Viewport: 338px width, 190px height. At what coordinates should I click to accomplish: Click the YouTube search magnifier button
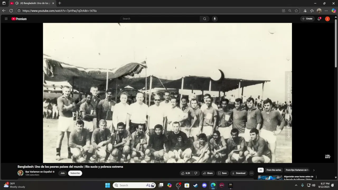(205, 19)
